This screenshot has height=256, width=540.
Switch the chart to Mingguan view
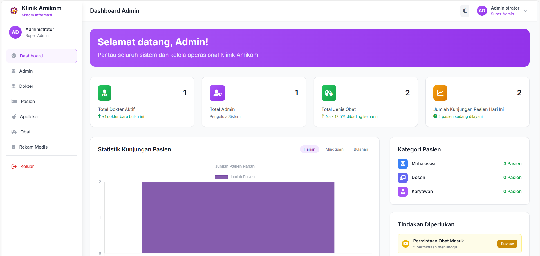coord(334,149)
